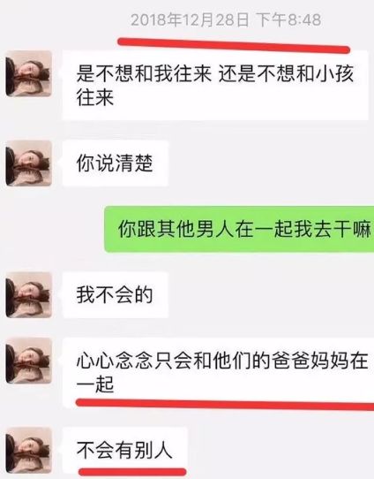The height and width of the screenshot is (479, 374).
Task: Select the "是不想和我往来 还是不想和小孩" message bubble
Action: [215, 85]
